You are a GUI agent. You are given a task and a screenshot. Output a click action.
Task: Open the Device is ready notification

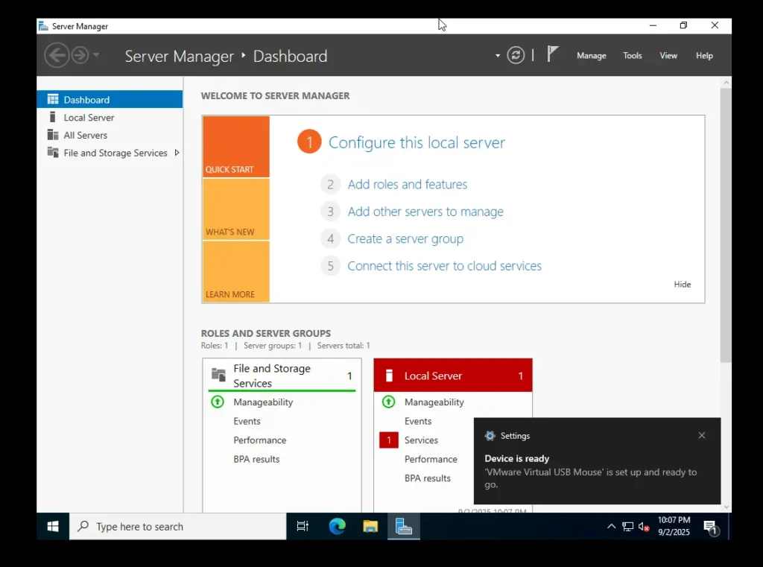(x=597, y=461)
